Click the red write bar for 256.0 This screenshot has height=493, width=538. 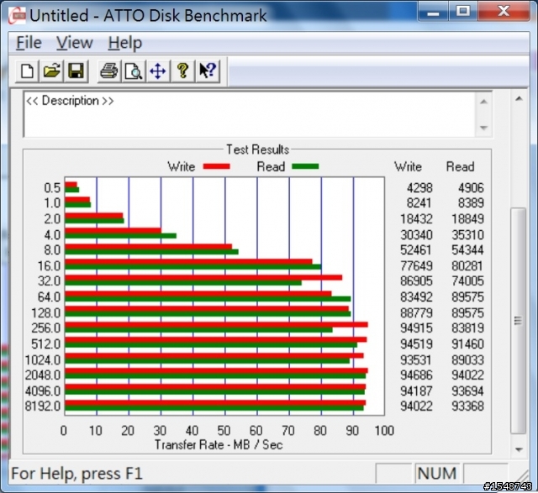click(x=216, y=325)
